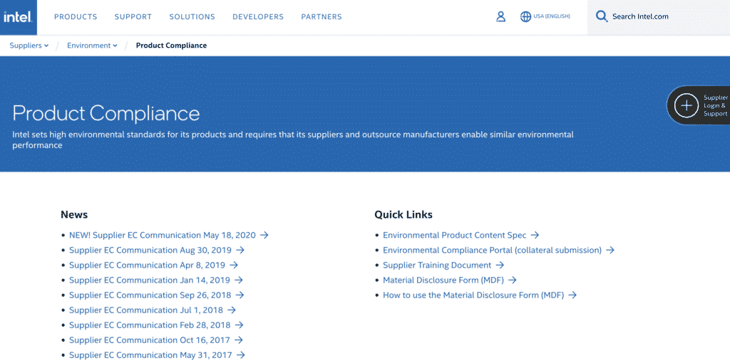
Task: Expand the Suppliers breadcrumb dropdown
Action: (x=29, y=46)
